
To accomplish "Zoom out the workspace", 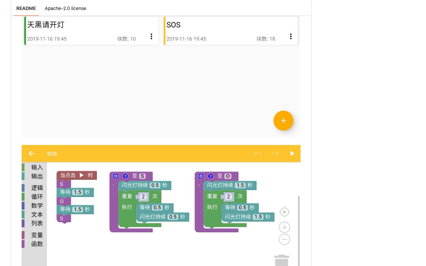I will click(x=284, y=239).
